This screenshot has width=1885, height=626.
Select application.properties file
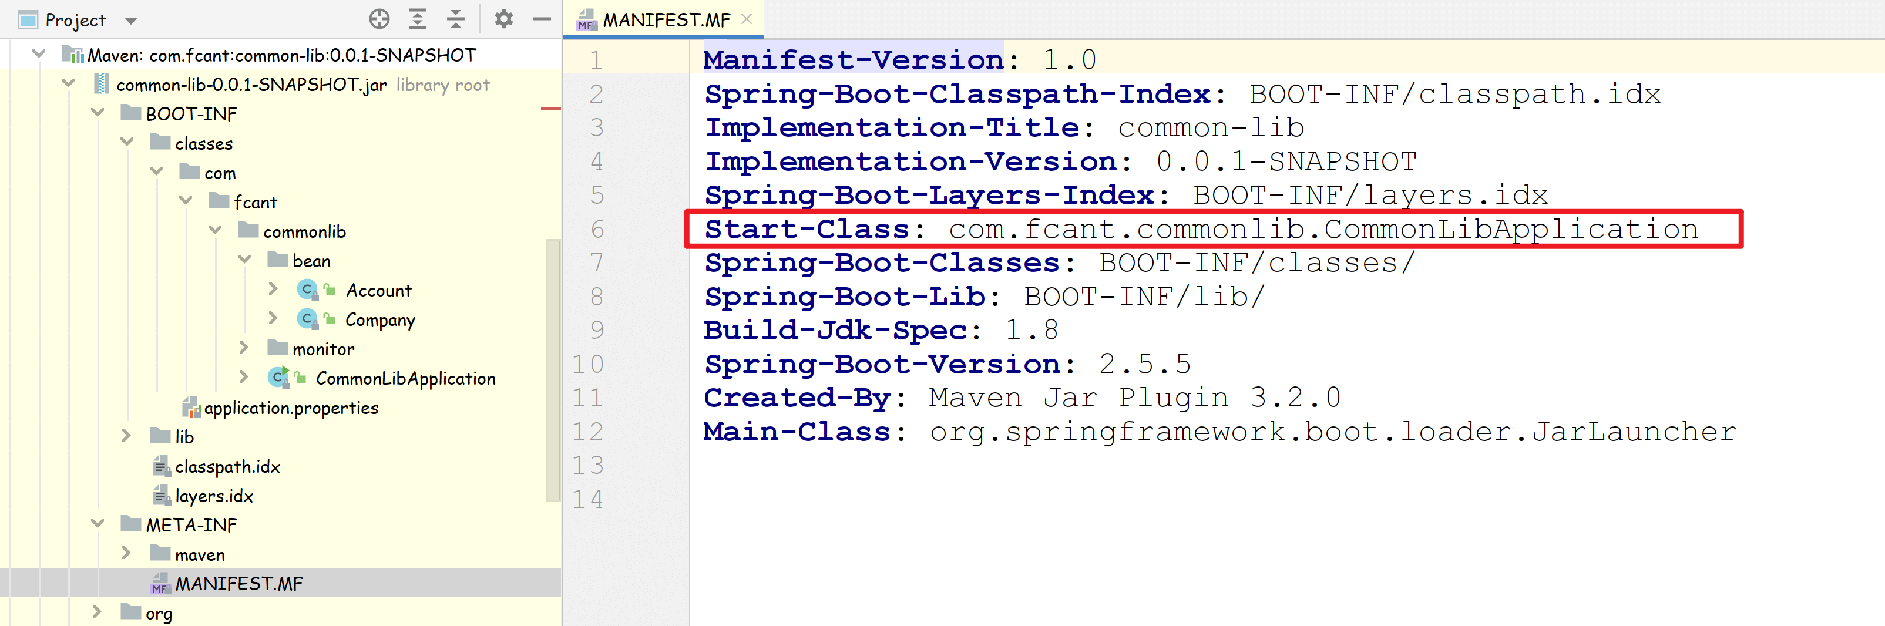coord(291,408)
